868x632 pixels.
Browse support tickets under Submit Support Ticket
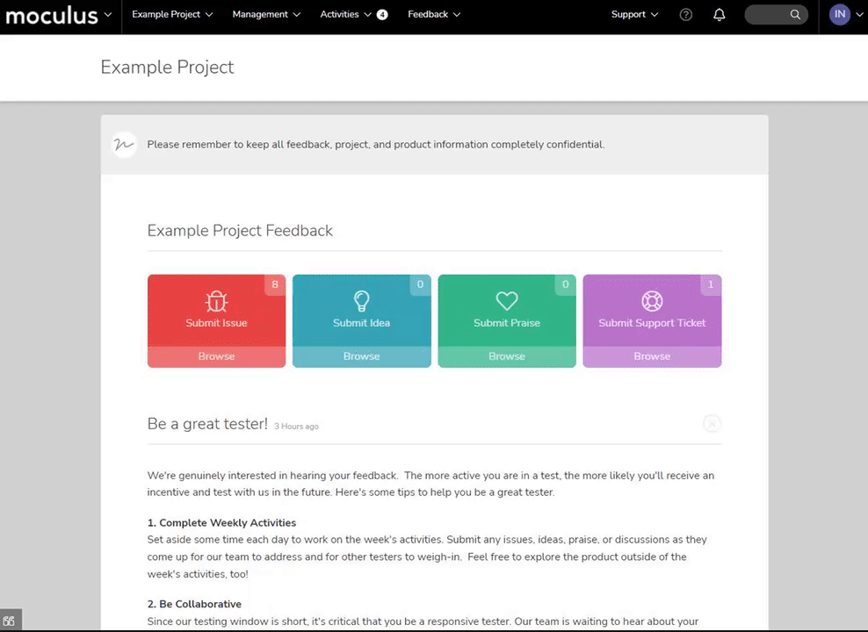pyautogui.click(x=652, y=356)
